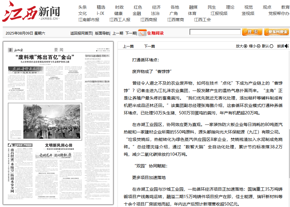The width and height of the screenshot is (290, 207).
Task: Click the "废料堆"炼出百亿"金山" headline on page thumbnail
Action: pyautogui.click(x=45, y=57)
